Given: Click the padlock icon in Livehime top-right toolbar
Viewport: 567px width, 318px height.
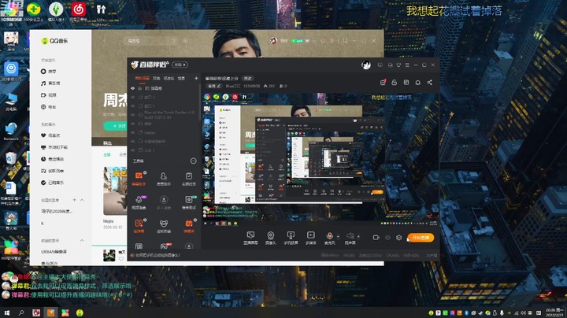Looking at the screenshot, I should [x=395, y=83].
